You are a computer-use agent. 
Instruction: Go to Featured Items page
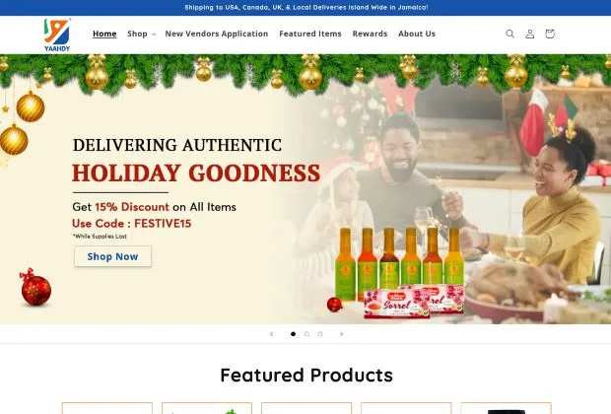(310, 34)
